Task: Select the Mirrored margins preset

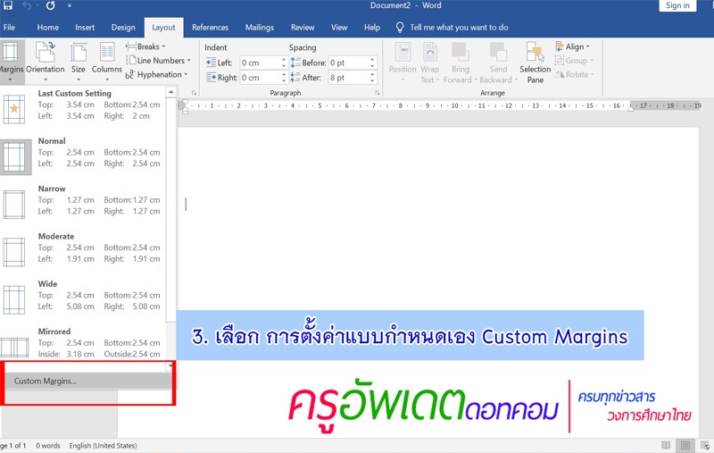Action: point(82,343)
